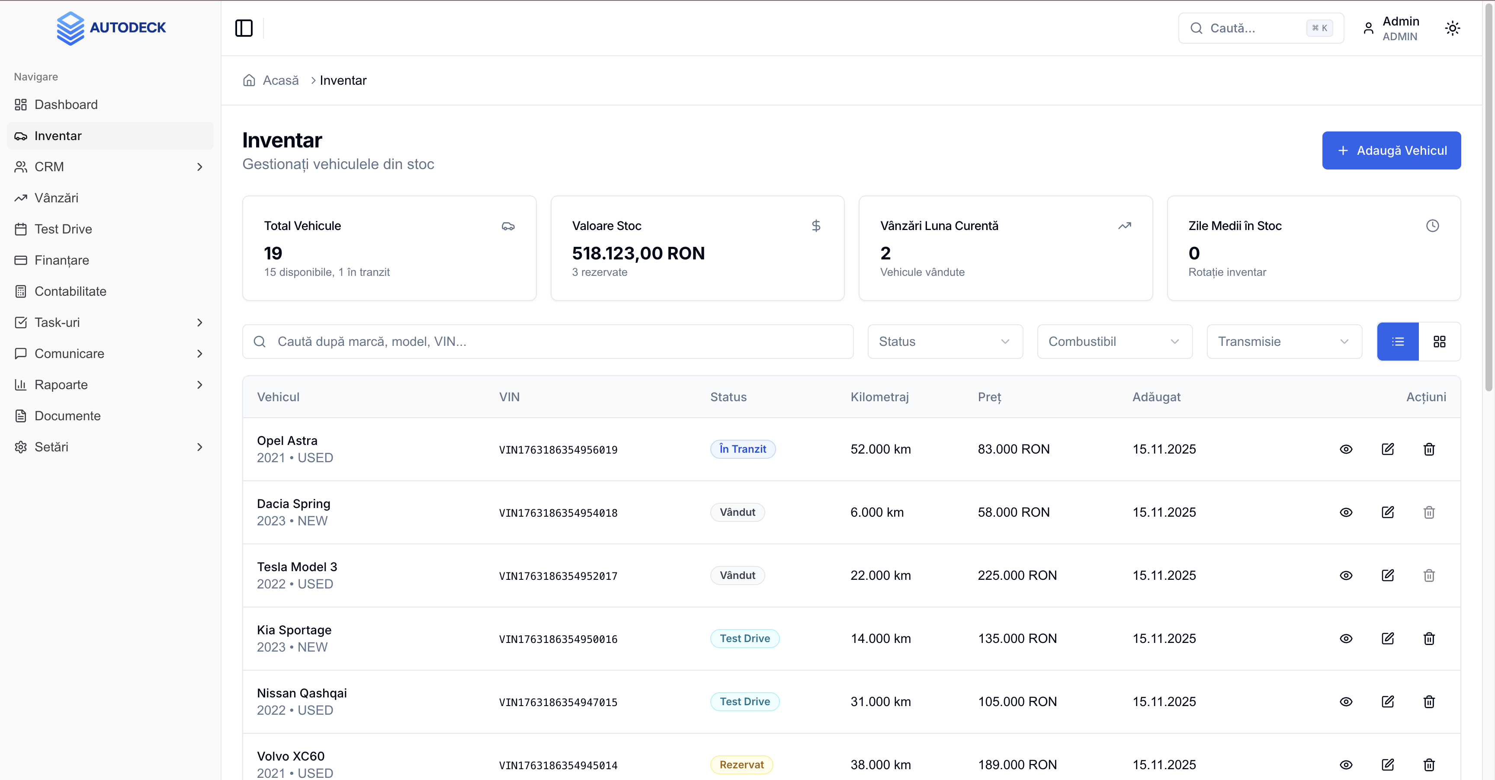Delete the Kia Sportage vehicle
The image size is (1495, 780).
(x=1429, y=639)
